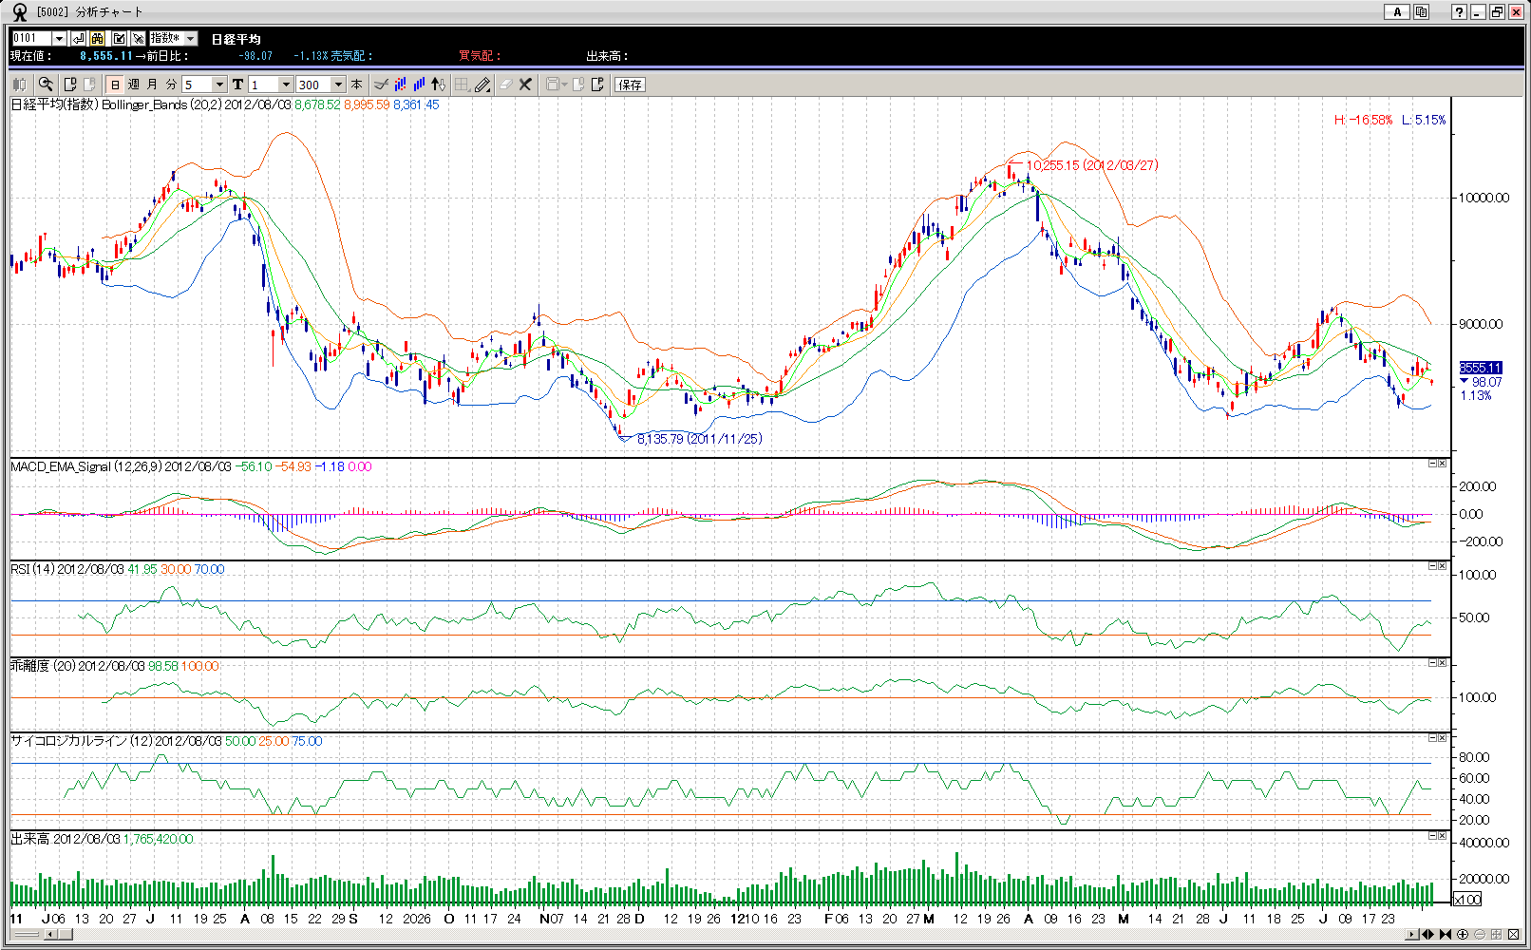This screenshot has width=1531, height=950.
Task: Zoom in with the plus circle icon
Action: pos(1463,935)
